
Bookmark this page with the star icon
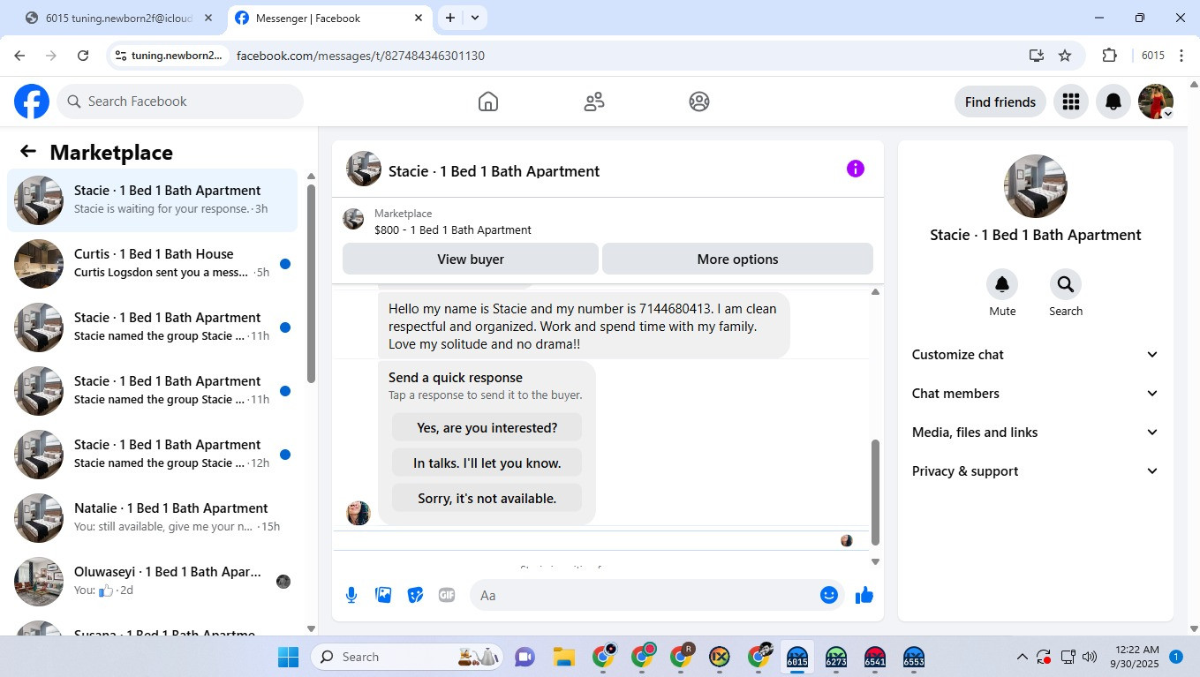(1065, 56)
